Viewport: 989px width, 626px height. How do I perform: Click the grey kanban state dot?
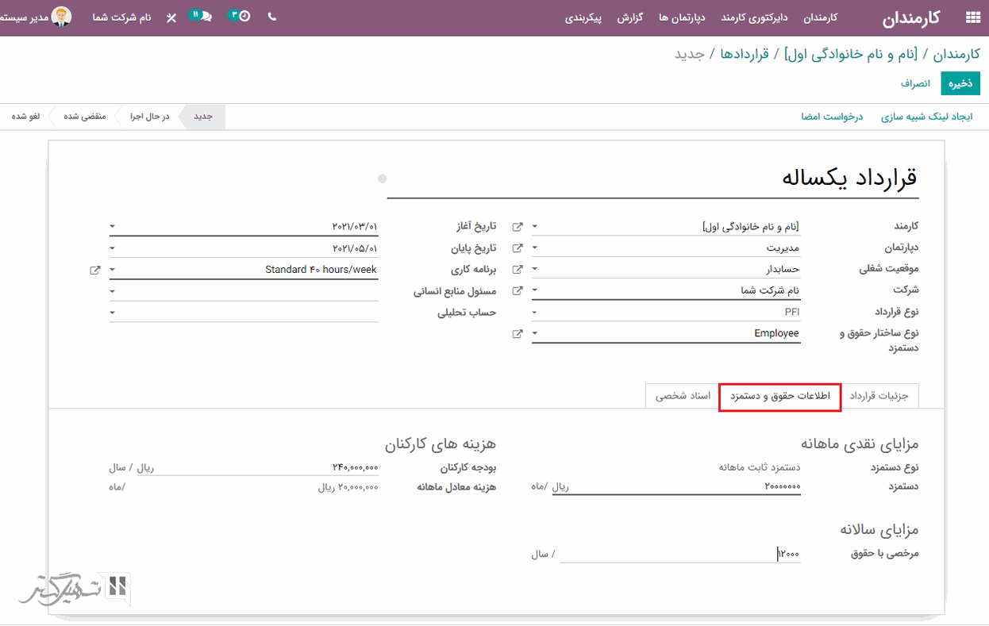click(x=383, y=179)
